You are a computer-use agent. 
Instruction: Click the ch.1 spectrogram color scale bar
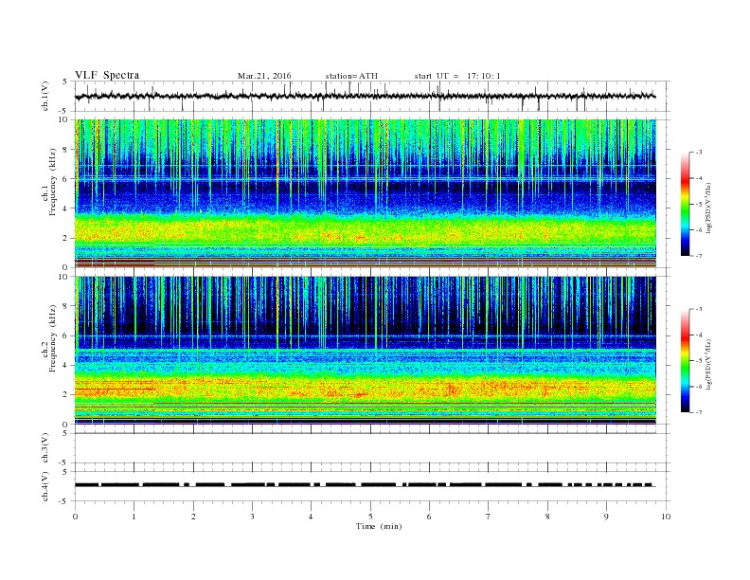685,205
